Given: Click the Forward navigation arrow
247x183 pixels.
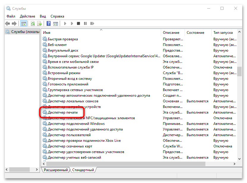Looking at the screenshot, I should (14, 23).
